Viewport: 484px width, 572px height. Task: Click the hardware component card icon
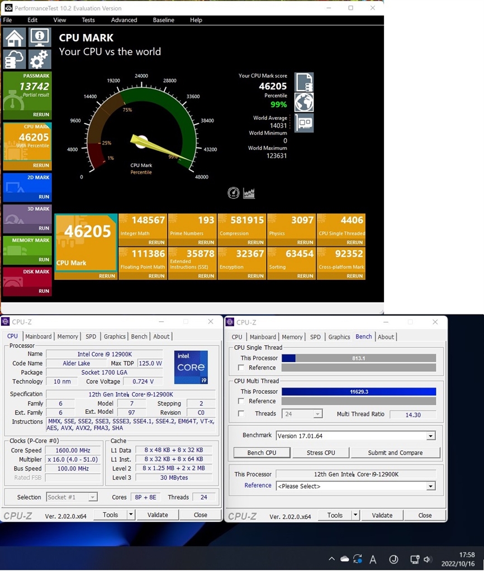click(303, 123)
